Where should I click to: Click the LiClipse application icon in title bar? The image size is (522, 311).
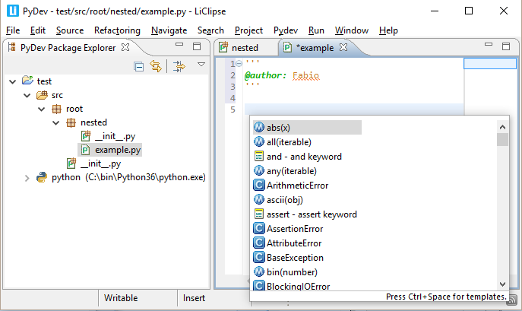pos(13,11)
